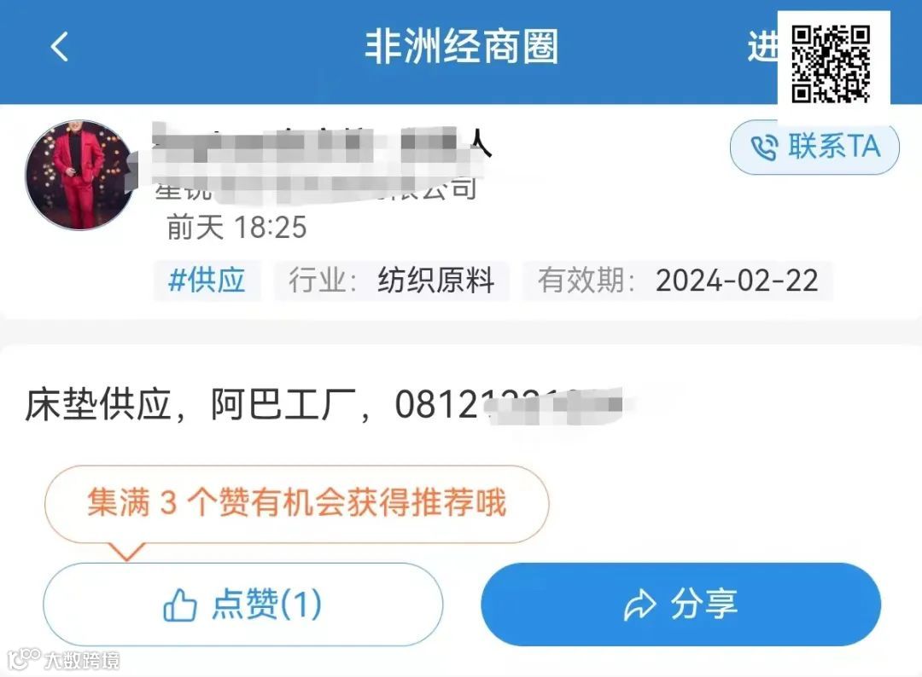This screenshot has height=677, width=922.
Task: Tap the 集满3个赞 recommendation tooltip
Action: (296, 504)
